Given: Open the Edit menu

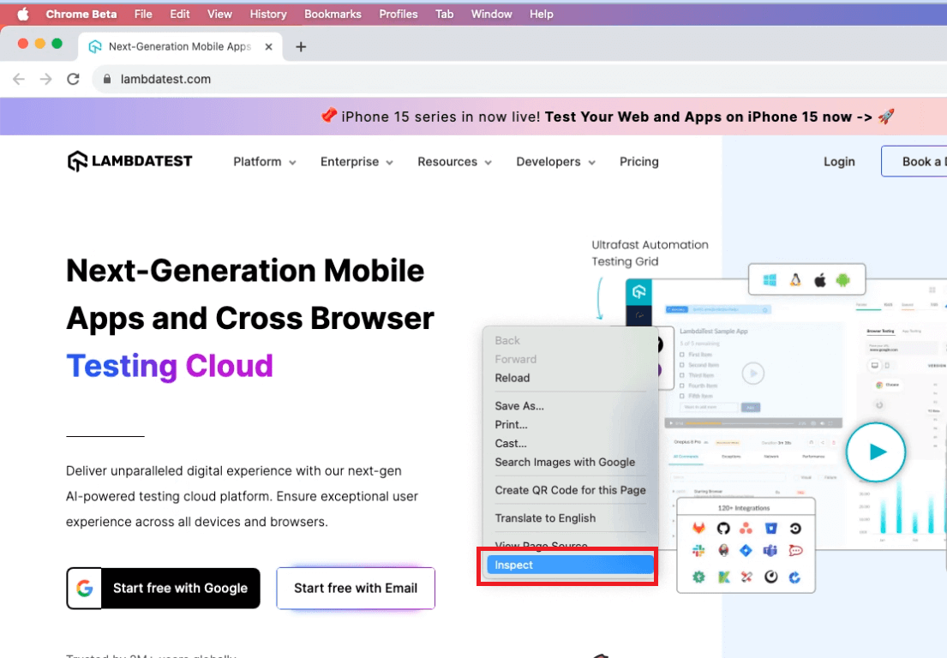Looking at the screenshot, I should pos(179,14).
